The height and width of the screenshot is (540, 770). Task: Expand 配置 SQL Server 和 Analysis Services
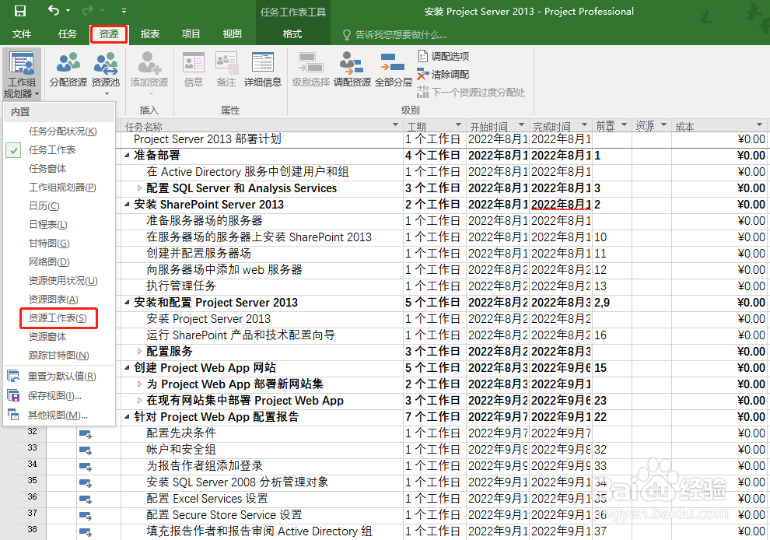click(139, 188)
